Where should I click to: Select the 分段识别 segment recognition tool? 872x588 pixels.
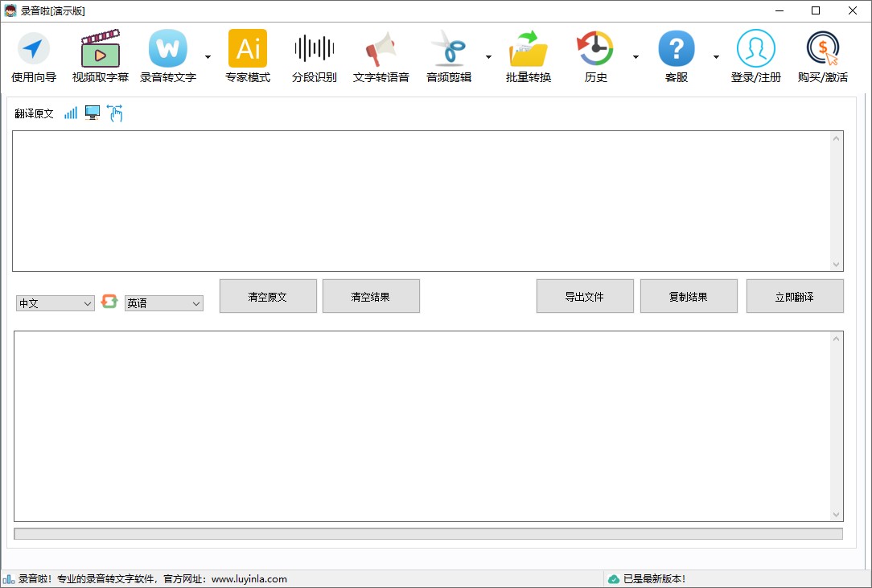(x=314, y=55)
